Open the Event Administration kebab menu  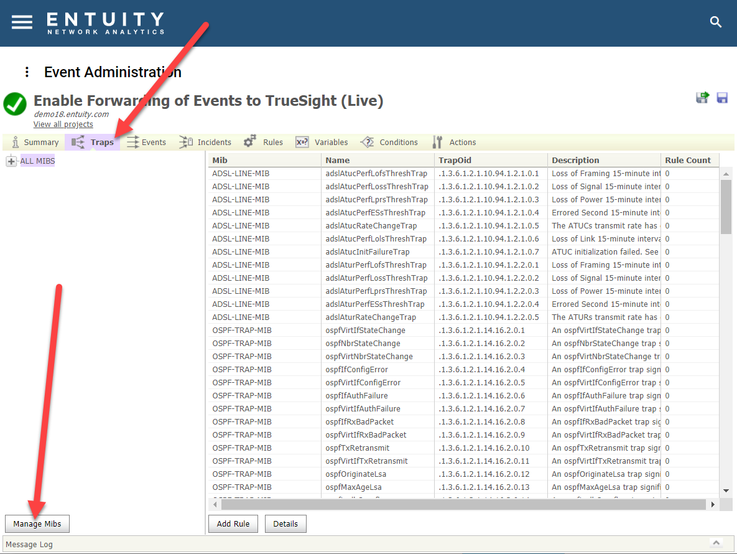click(x=27, y=72)
